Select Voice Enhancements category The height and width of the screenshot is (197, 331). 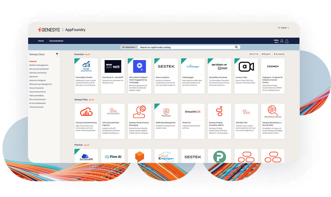tap(37, 92)
